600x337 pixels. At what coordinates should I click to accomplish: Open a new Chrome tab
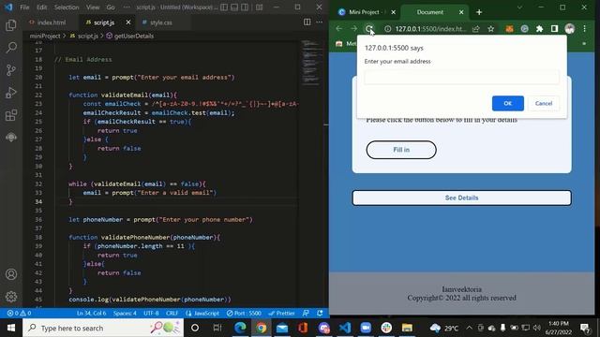point(479,12)
